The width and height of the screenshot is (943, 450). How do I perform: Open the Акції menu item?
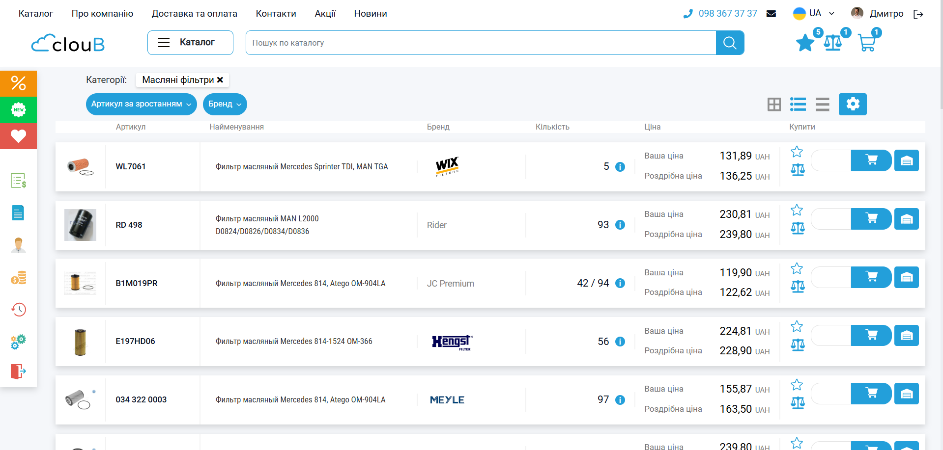[325, 14]
